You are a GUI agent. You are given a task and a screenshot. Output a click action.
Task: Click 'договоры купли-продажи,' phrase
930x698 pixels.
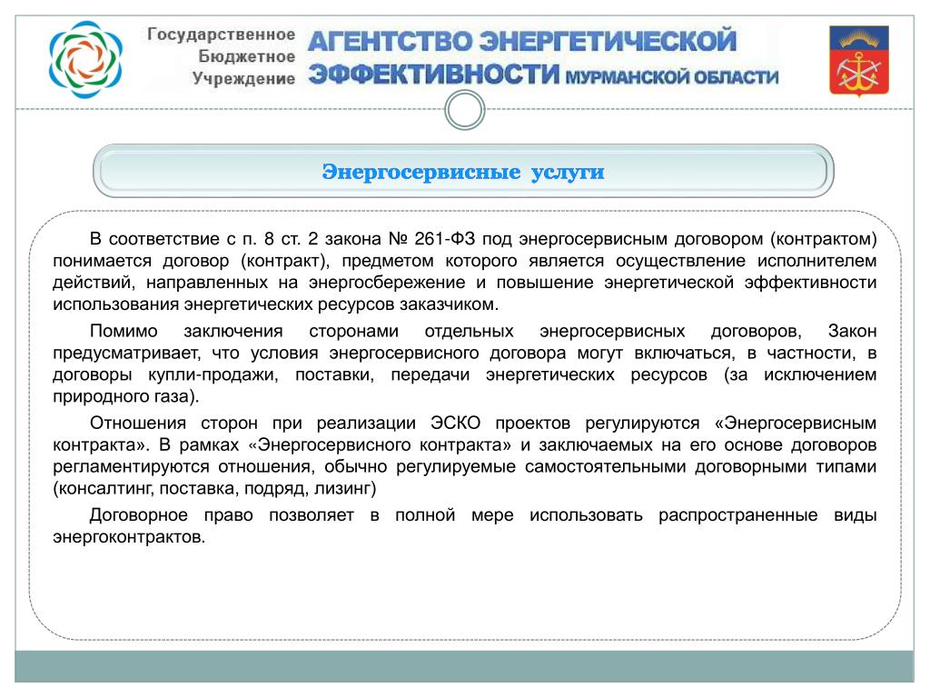[x=165, y=375]
